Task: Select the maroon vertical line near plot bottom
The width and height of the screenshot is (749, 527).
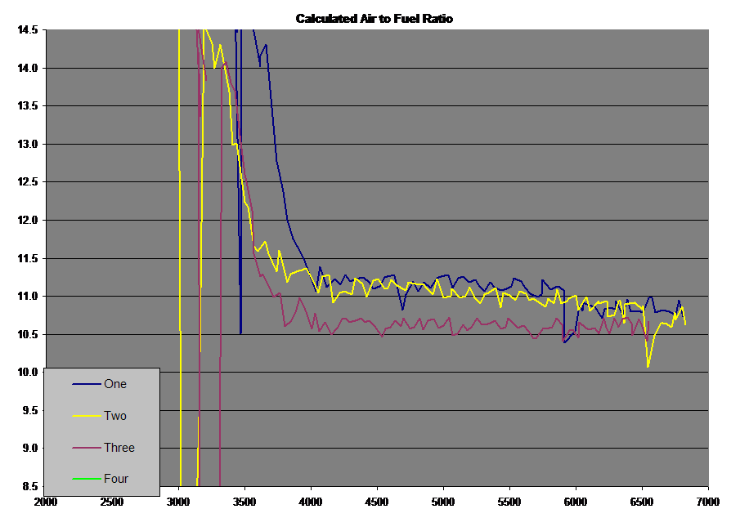Action: 220,458
